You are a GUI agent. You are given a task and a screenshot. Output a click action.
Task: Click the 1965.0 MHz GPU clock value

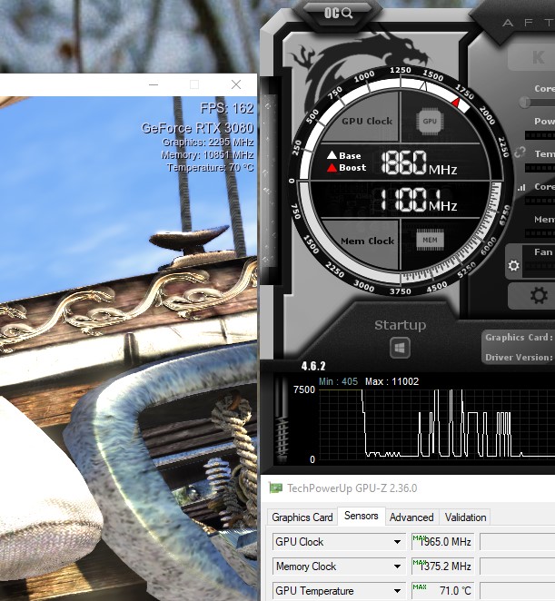tap(443, 542)
